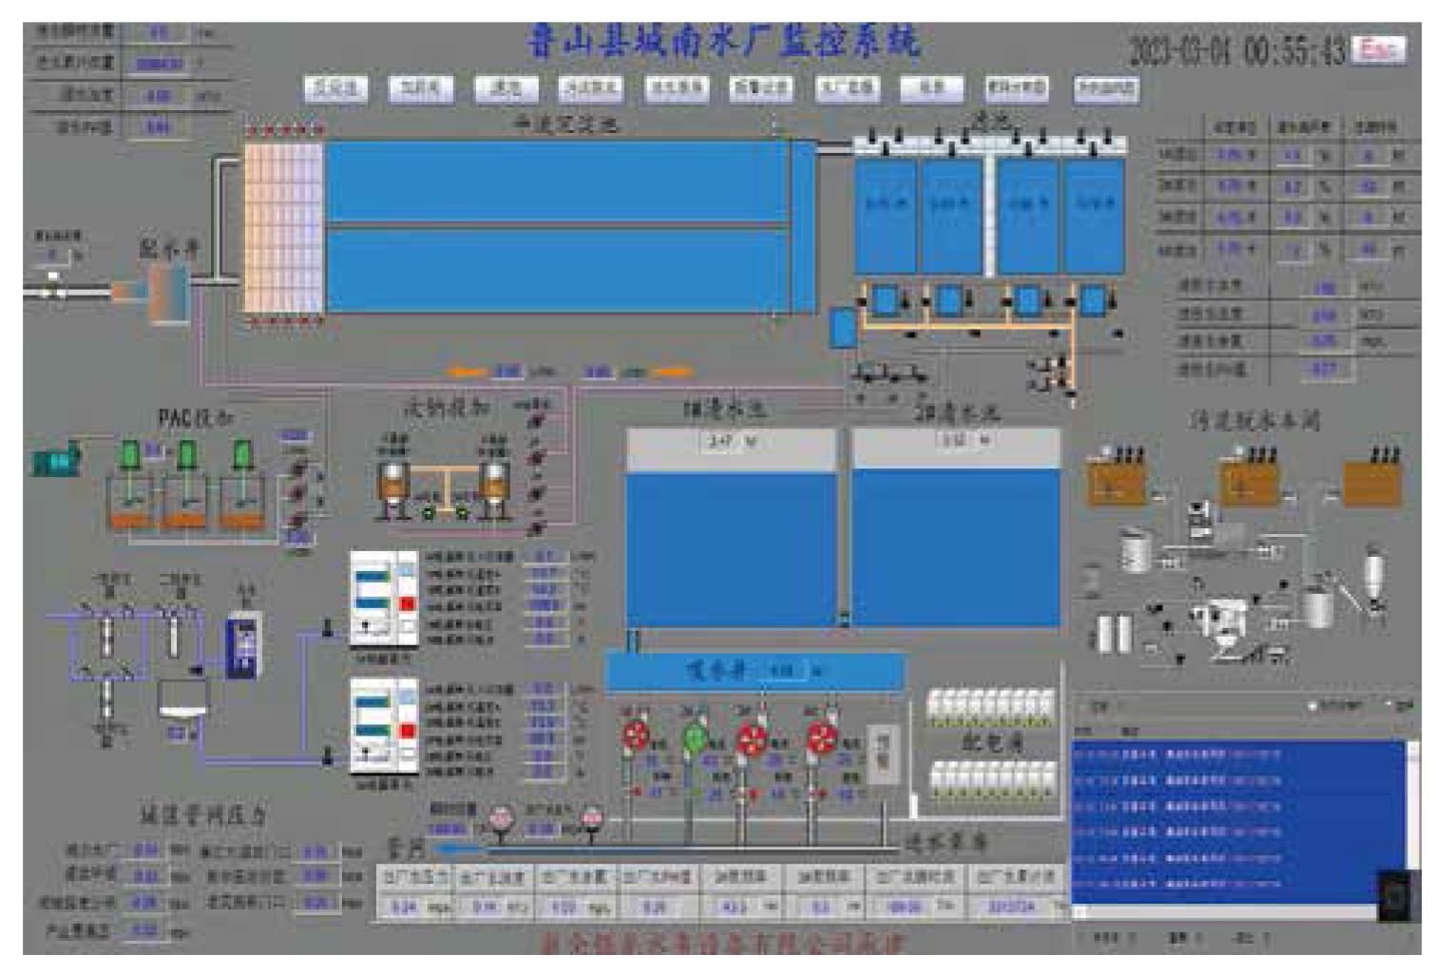This screenshot has height=974, width=1454.
Task: Click the first orange sludge tank icon
Action: click(x=1116, y=481)
